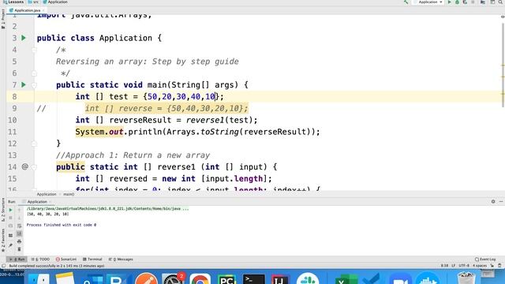The image size is (505, 284).
Task: Click the reverse1 call on line 10
Action: [x=204, y=120]
